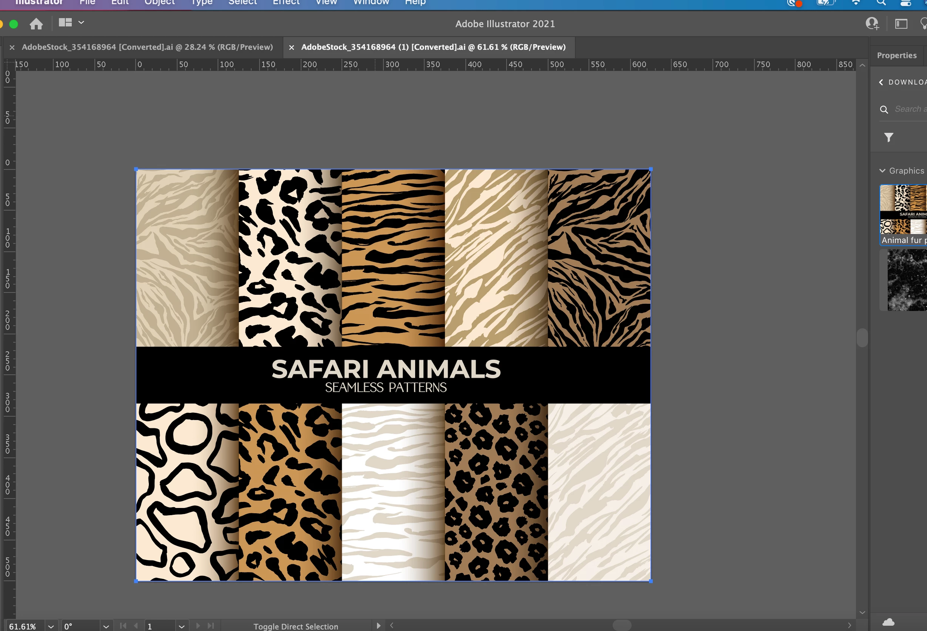Open the zoom level 61.61% dropdown
927x631 pixels.
point(51,626)
